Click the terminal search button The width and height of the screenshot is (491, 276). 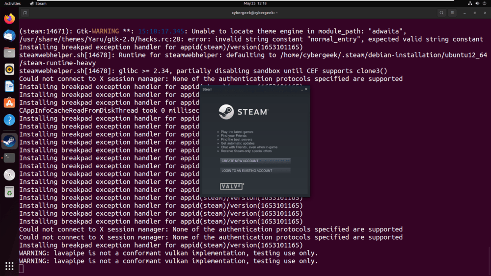coord(441,13)
